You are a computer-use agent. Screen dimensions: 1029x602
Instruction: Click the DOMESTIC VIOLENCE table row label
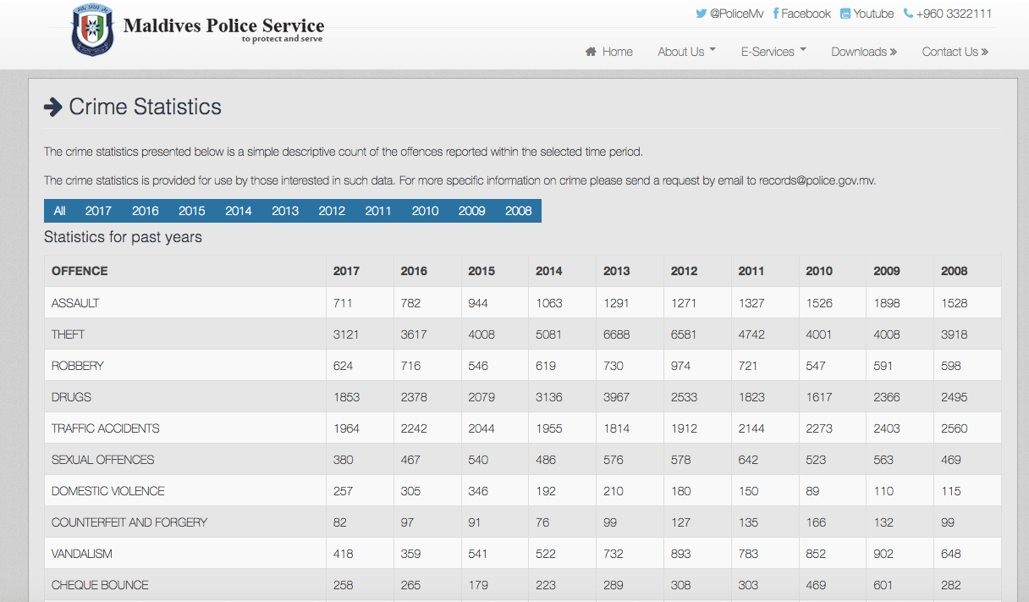[x=107, y=491]
